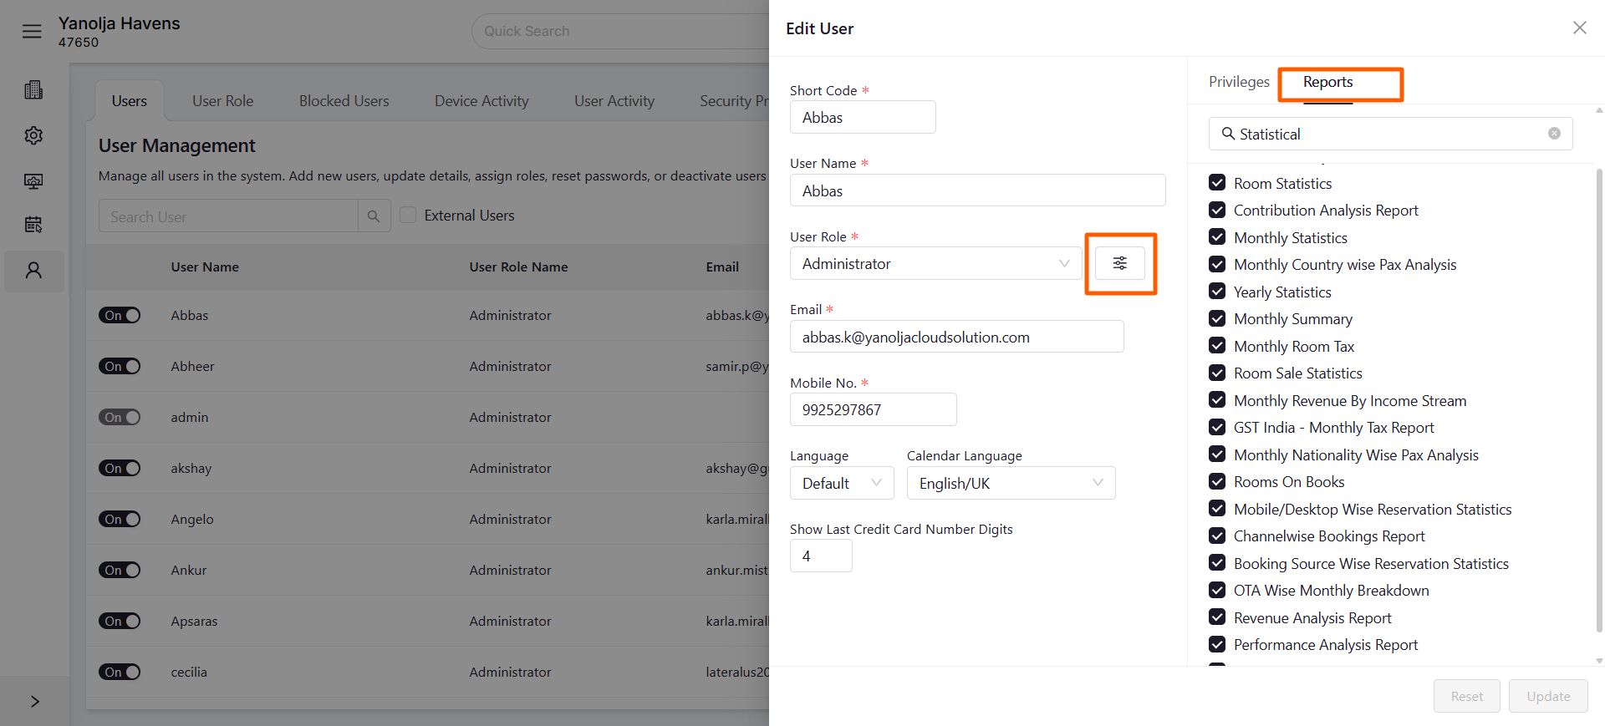1605x726 pixels.
Task: Click the Update button
Action: (x=1548, y=696)
